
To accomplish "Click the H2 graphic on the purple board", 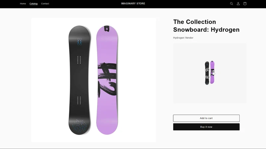I will point(107,80).
